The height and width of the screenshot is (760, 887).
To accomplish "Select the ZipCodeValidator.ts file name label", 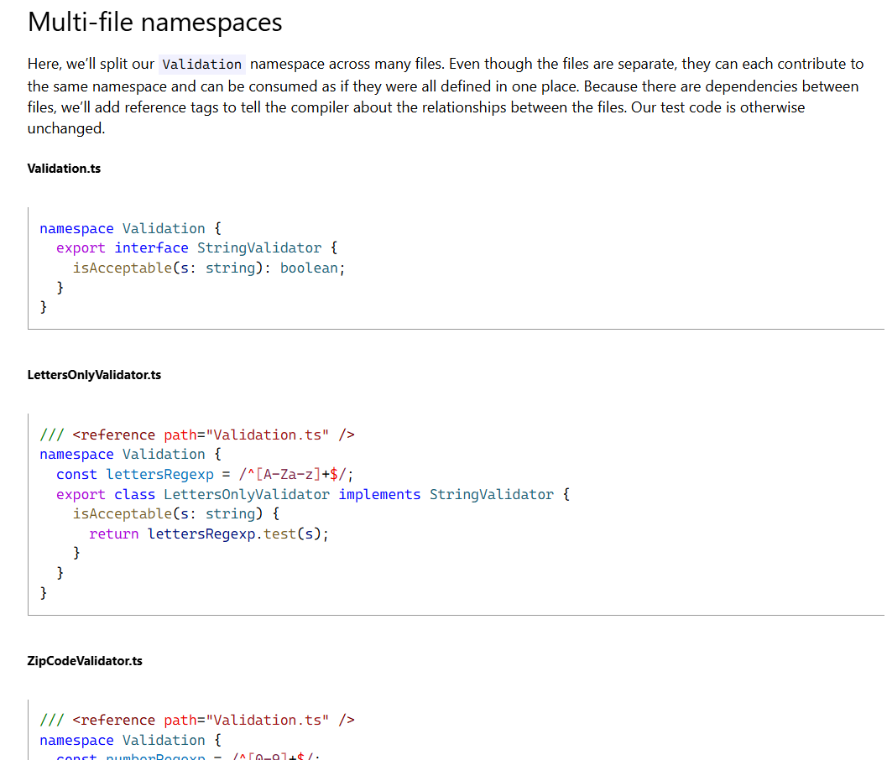I will [85, 661].
